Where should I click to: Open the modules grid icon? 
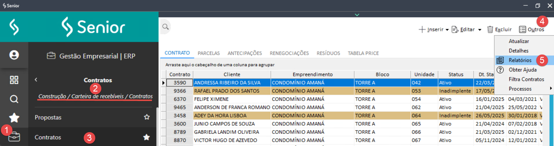pos(14,80)
